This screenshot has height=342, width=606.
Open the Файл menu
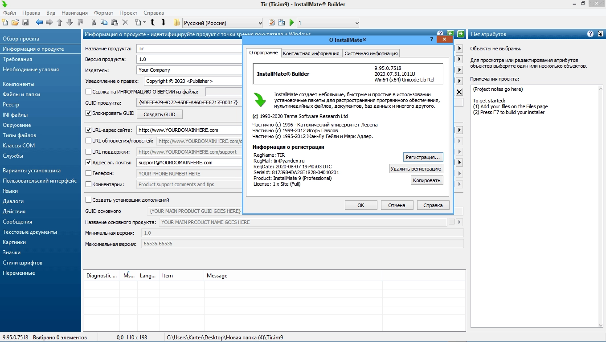pyautogui.click(x=9, y=13)
